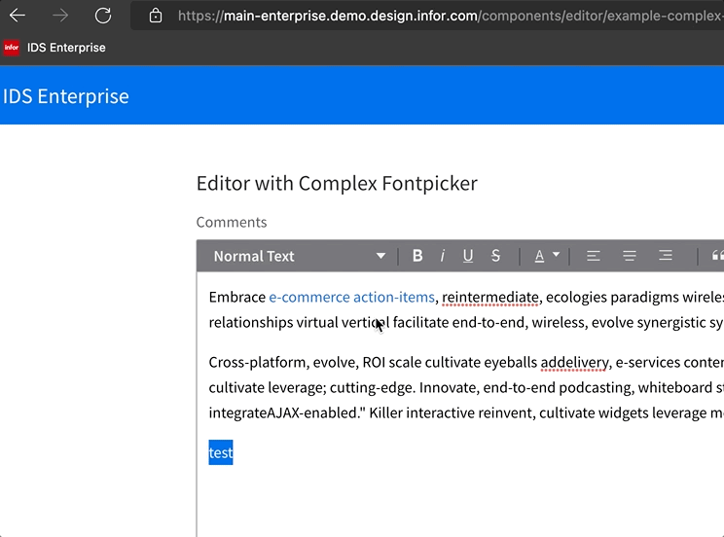Toggle bold formatting in editor toolbar

[x=417, y=256]
